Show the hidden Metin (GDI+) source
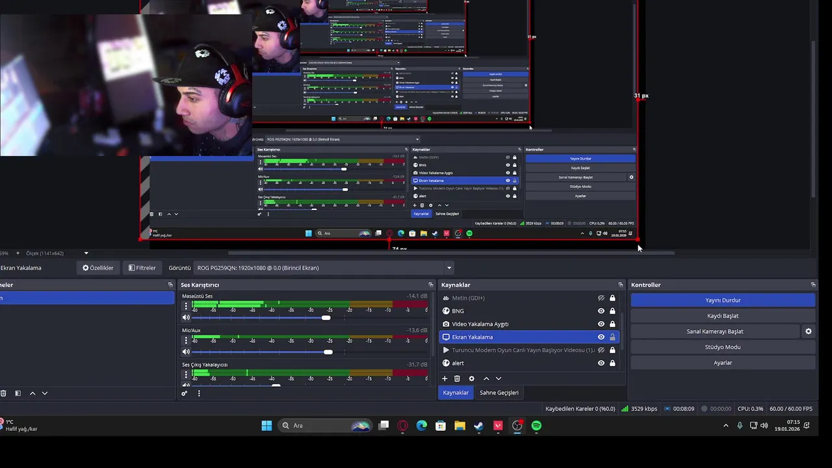The width and height of the screenshot is (832, 468). 601,298
